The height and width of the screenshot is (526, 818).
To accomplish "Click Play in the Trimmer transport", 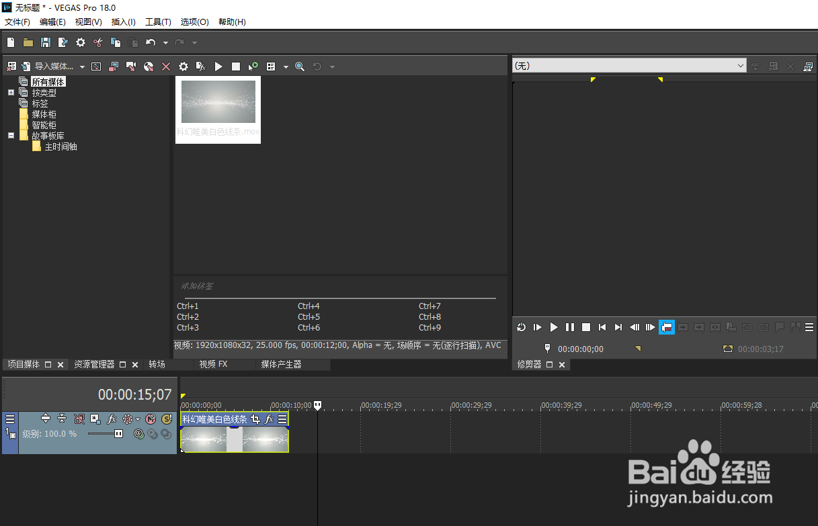I will click(554, 327).
